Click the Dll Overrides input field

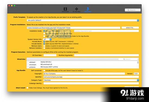point(50,55)
